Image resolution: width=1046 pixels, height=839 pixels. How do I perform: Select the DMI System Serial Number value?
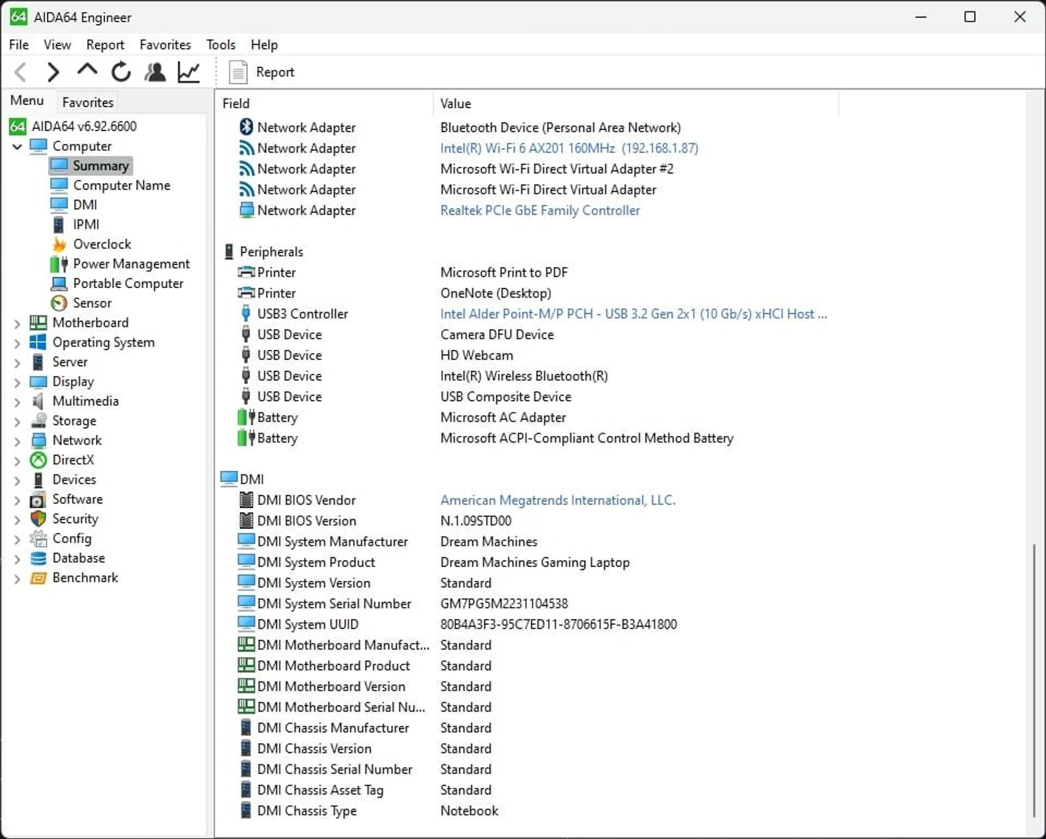(x=504, y=604)
